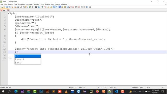Click Run Macro Multiple Times icon

[87, 7]
